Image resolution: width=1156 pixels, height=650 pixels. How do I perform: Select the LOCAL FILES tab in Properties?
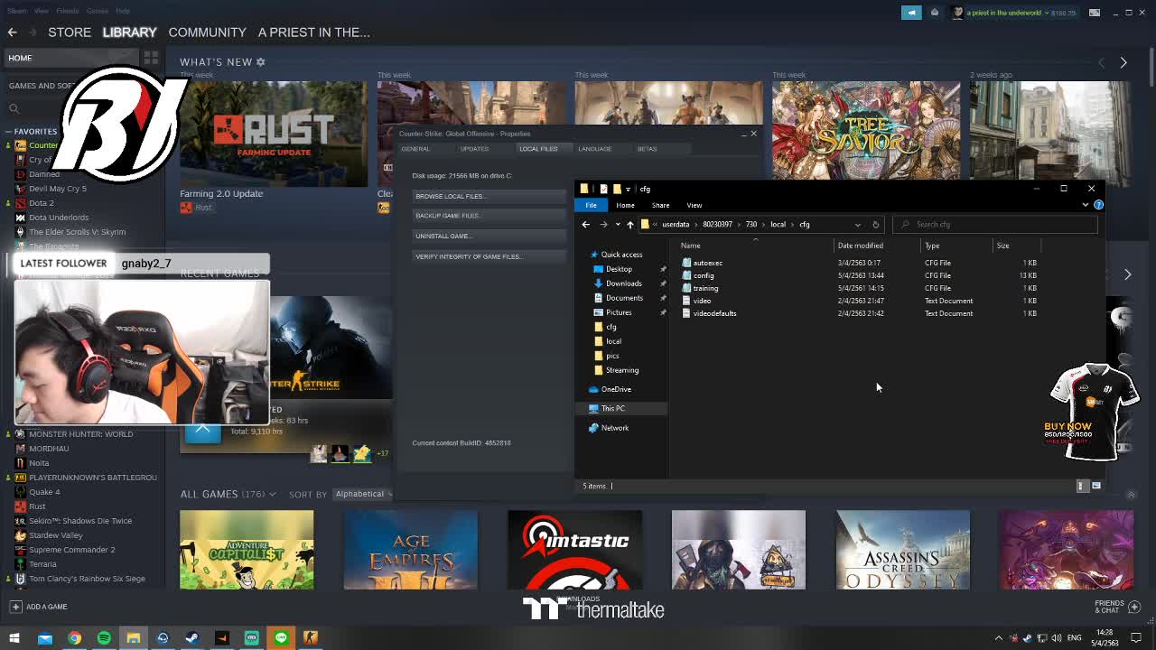click(x=538, y=149)
